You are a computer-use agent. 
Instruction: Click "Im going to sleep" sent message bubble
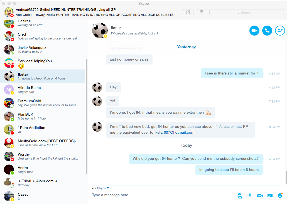pos(229,170)
